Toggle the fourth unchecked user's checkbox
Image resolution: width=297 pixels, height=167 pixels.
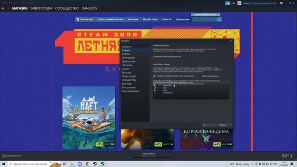pyautogui.click(x=155, y=93)
